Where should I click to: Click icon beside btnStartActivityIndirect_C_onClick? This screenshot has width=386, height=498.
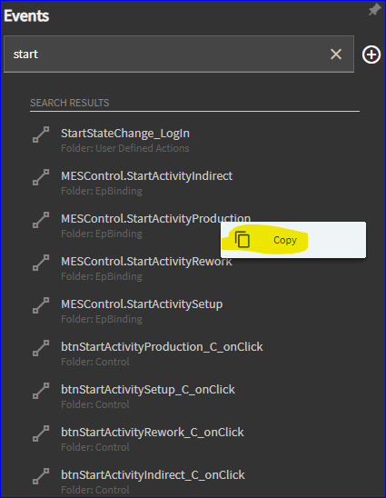[41, 476]
